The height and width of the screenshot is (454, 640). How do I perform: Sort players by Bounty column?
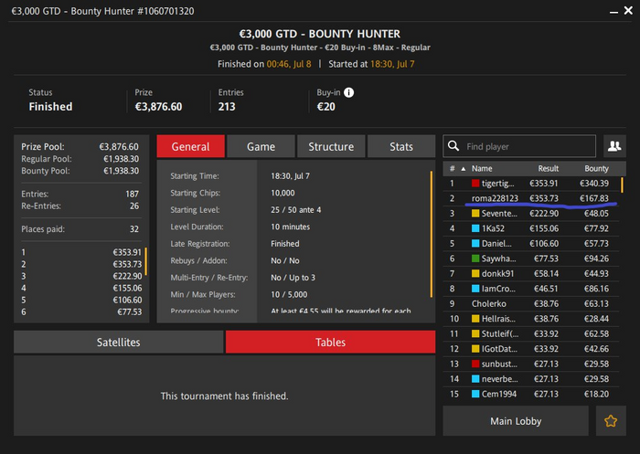click(596, 168)
